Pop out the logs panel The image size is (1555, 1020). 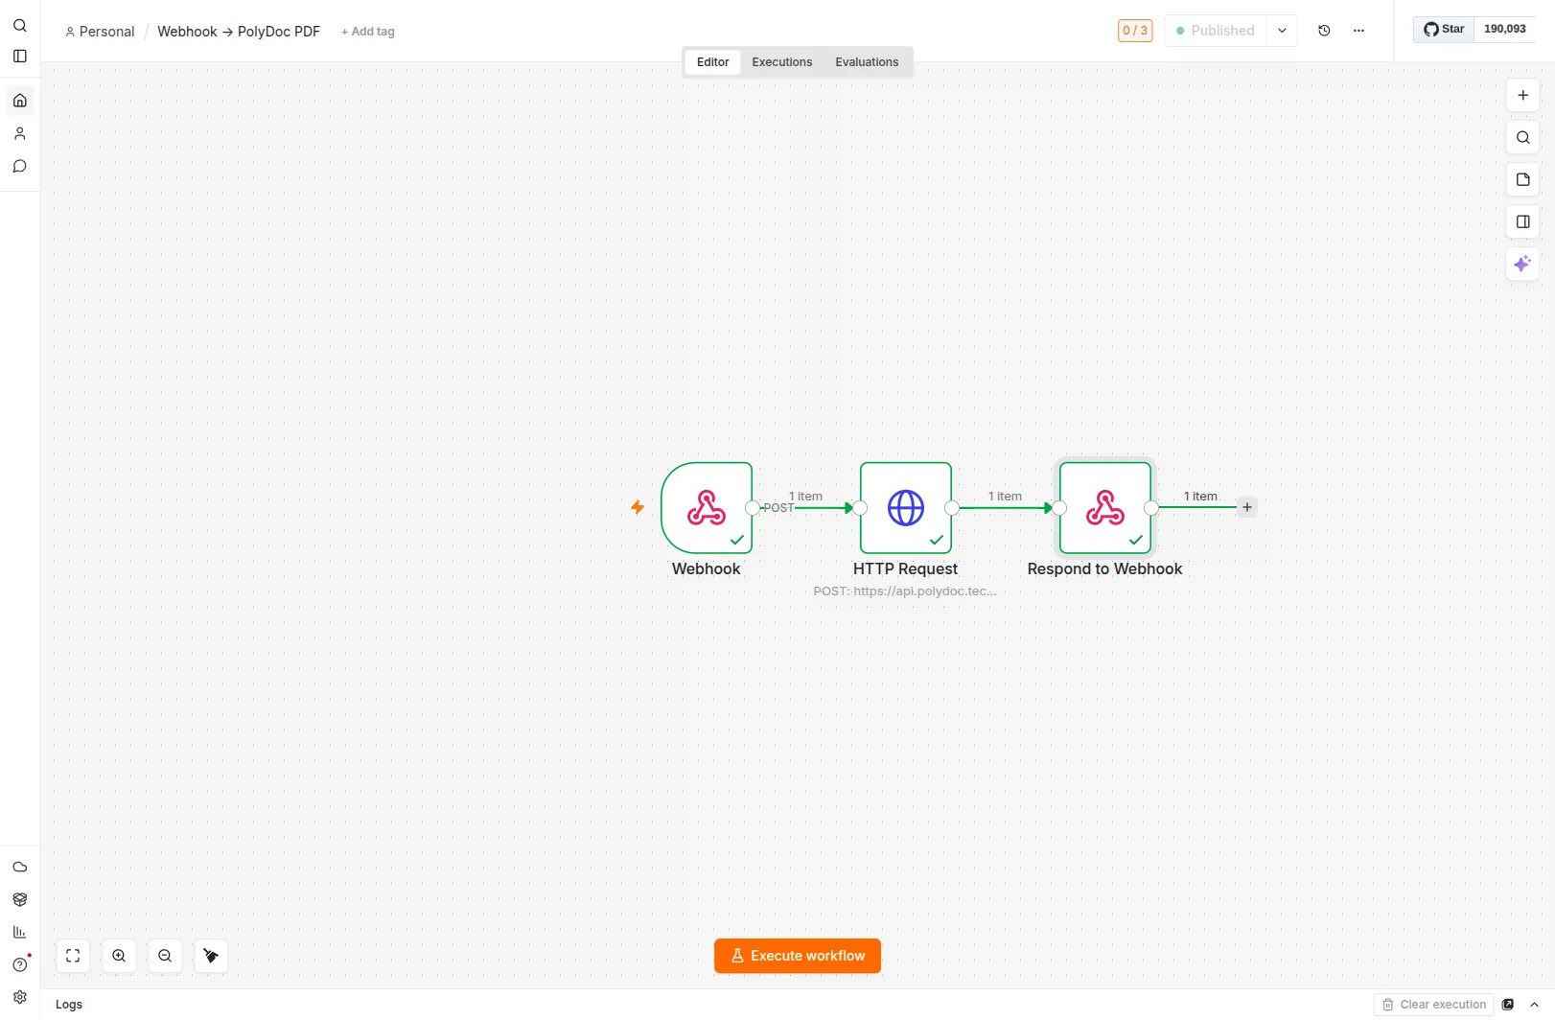1508,1005
